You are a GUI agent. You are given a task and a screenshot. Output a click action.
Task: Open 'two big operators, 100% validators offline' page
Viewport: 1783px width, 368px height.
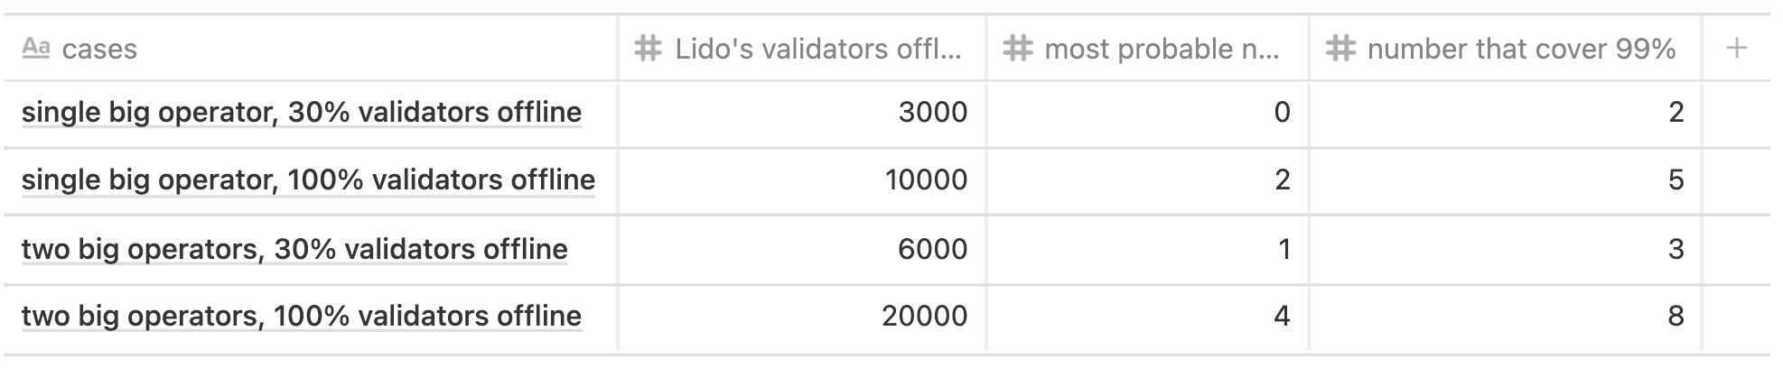click(x=302, y=316)
